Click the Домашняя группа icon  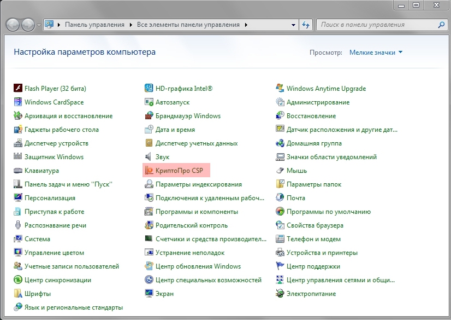pos(280,143)
